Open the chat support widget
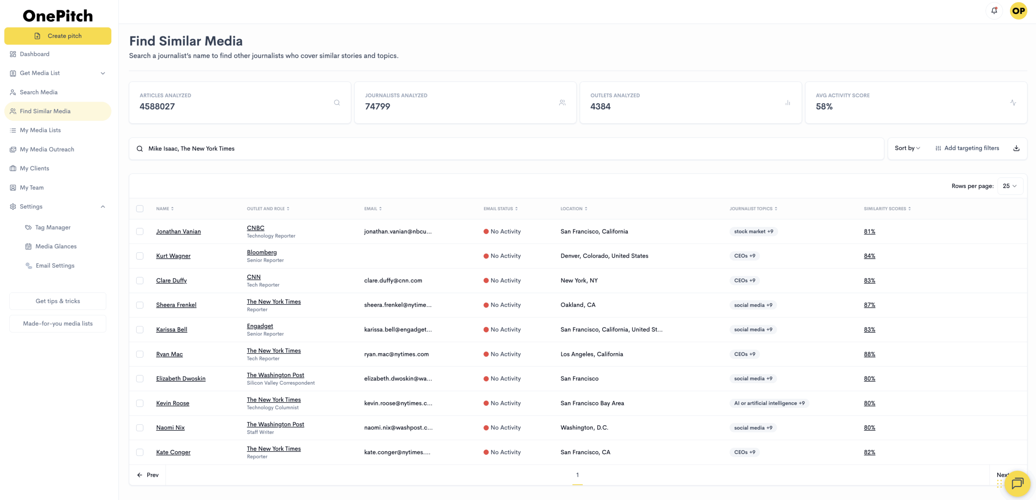 coord(1017,483)
